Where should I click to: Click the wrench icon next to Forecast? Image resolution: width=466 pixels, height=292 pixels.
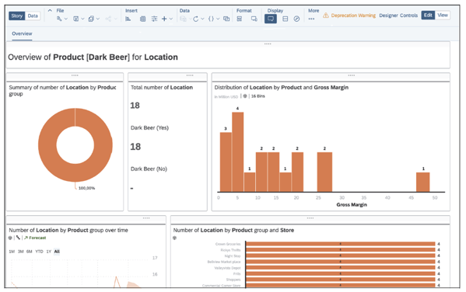(18, 238)
